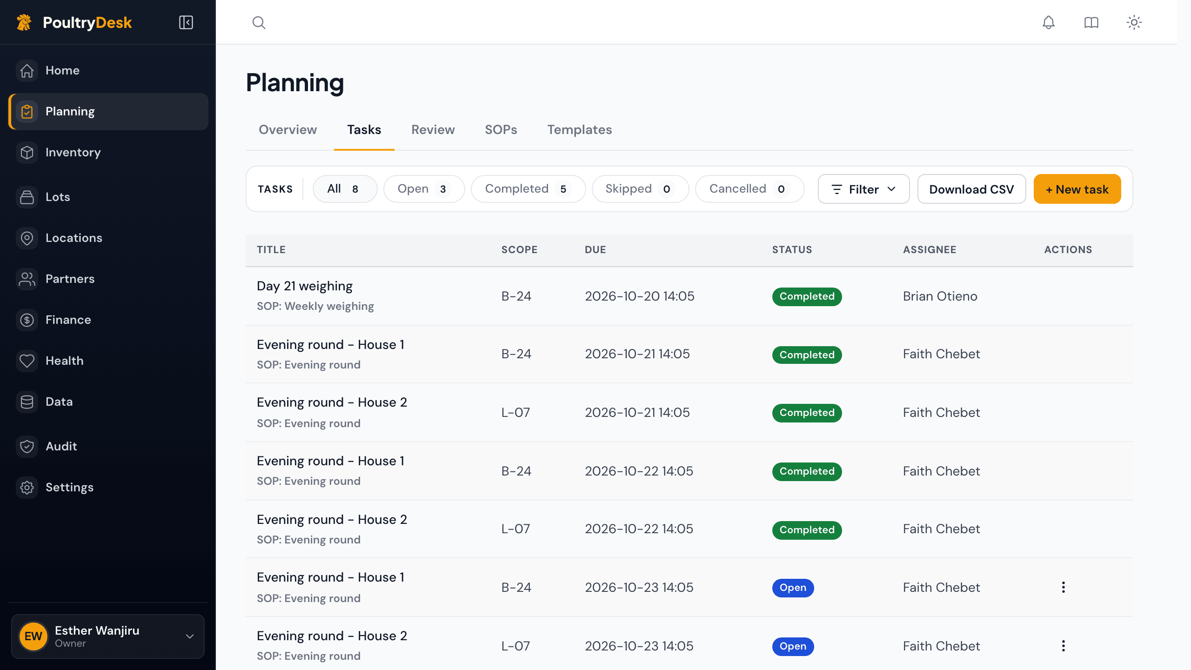Open the Day 21 weighing task
1191x670 pixels.
tap(304, 286)
